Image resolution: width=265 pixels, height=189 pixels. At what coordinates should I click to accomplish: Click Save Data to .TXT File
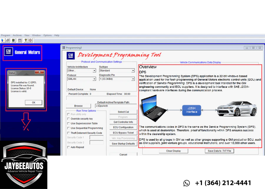(x=219, y=151)
